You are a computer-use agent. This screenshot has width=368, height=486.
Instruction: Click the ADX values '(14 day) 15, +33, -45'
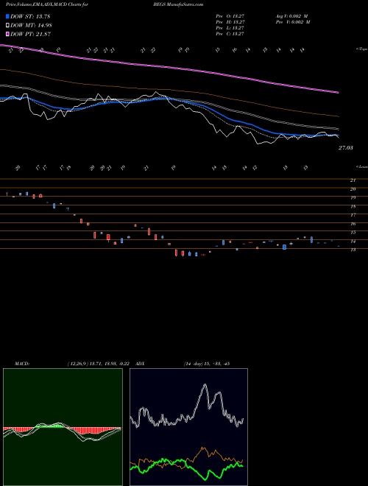pos(207,364)
